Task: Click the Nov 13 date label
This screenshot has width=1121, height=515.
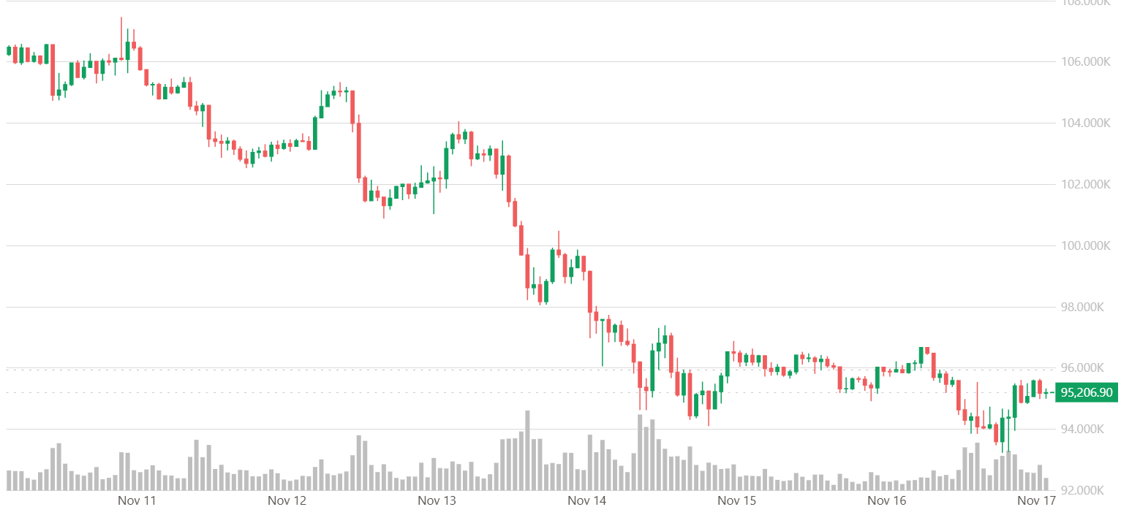Action: point(437,501)
